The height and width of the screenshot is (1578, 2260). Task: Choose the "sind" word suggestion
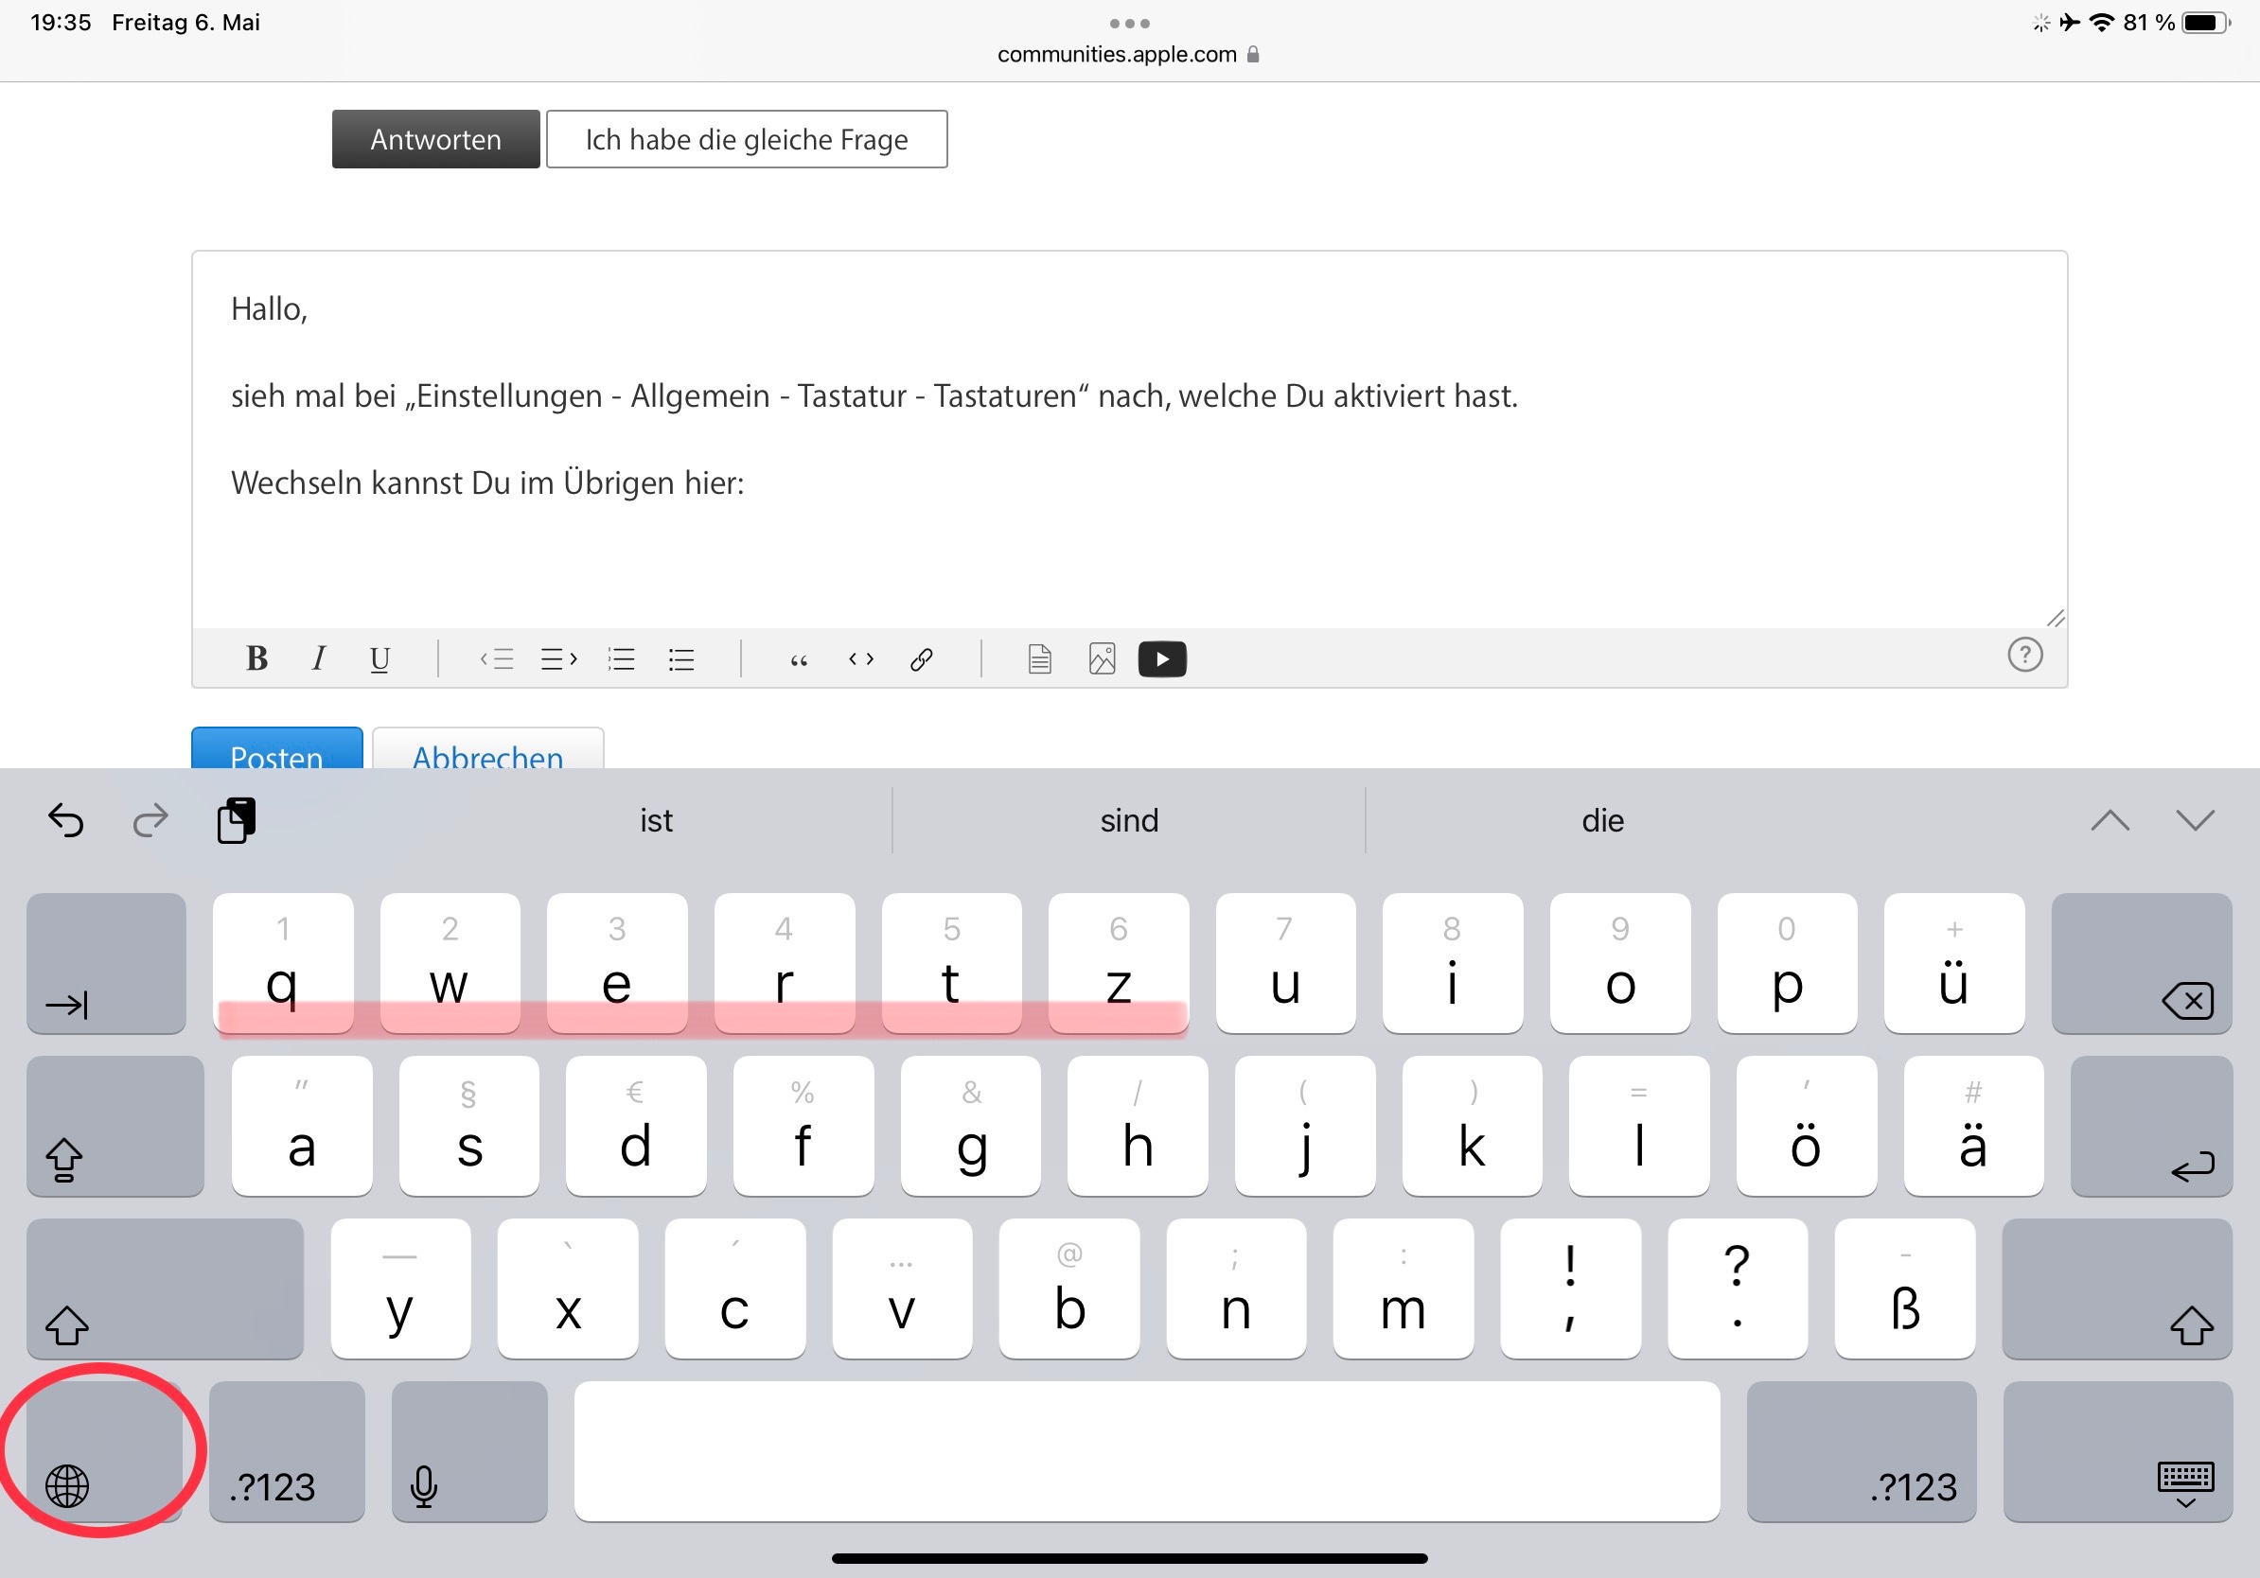[1129, 819]
